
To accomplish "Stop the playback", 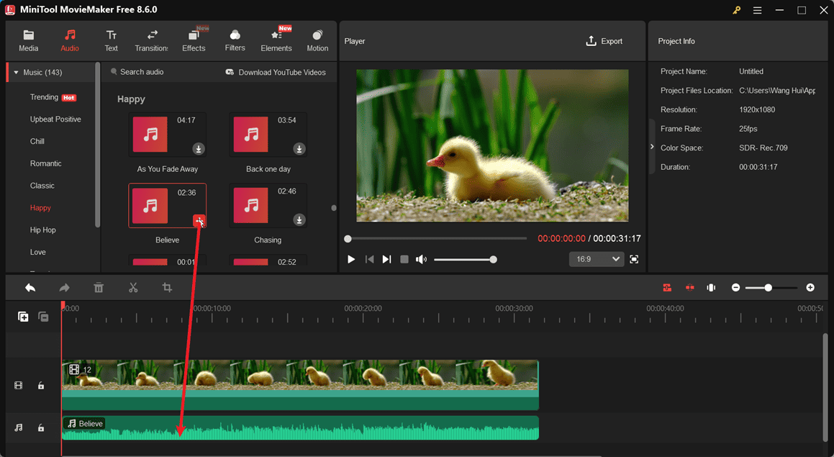I will (x=404, y=259).
